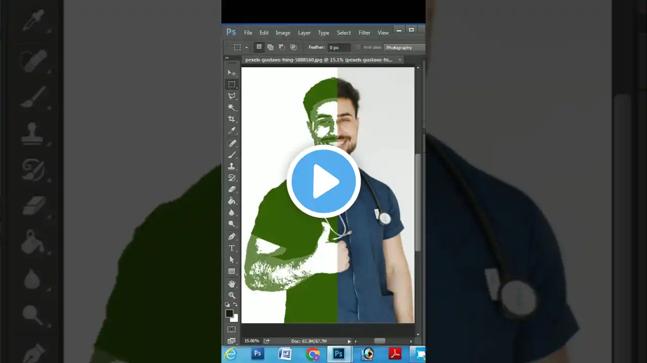Image resolution: width=647 pixels, height=363 pixels.
Task: Click the background color swatch
Action: [x=235, y=318]
